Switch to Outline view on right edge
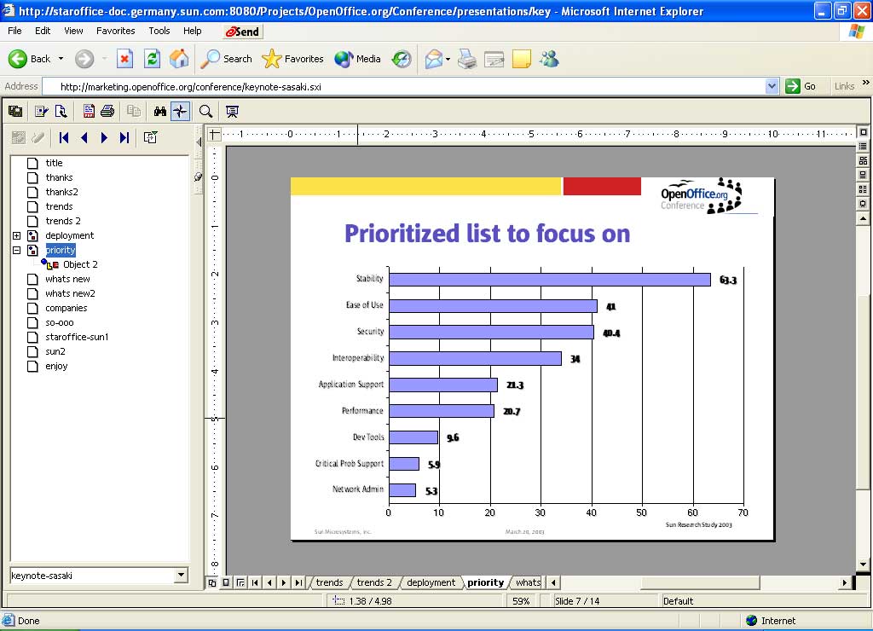Screen dimensions: 873x631 click(x=863, y=147)
